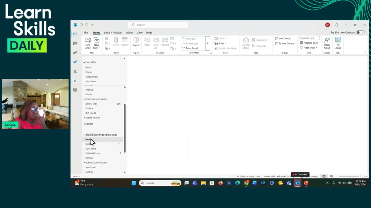371x208 pixels.
Task: Collapse the folder pane arrow
Action: tap(125, 59)
